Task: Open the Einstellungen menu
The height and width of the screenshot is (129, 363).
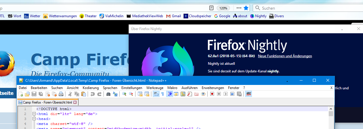Action: pos(132,88)
